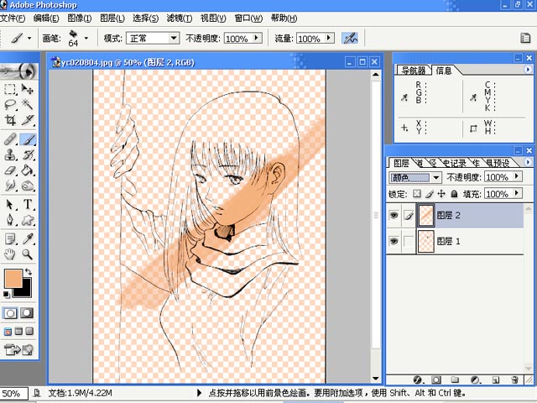Viewport: 537px width, 403px height.
Task: Click the black background color swatch
Action: (x=26, y=290)
